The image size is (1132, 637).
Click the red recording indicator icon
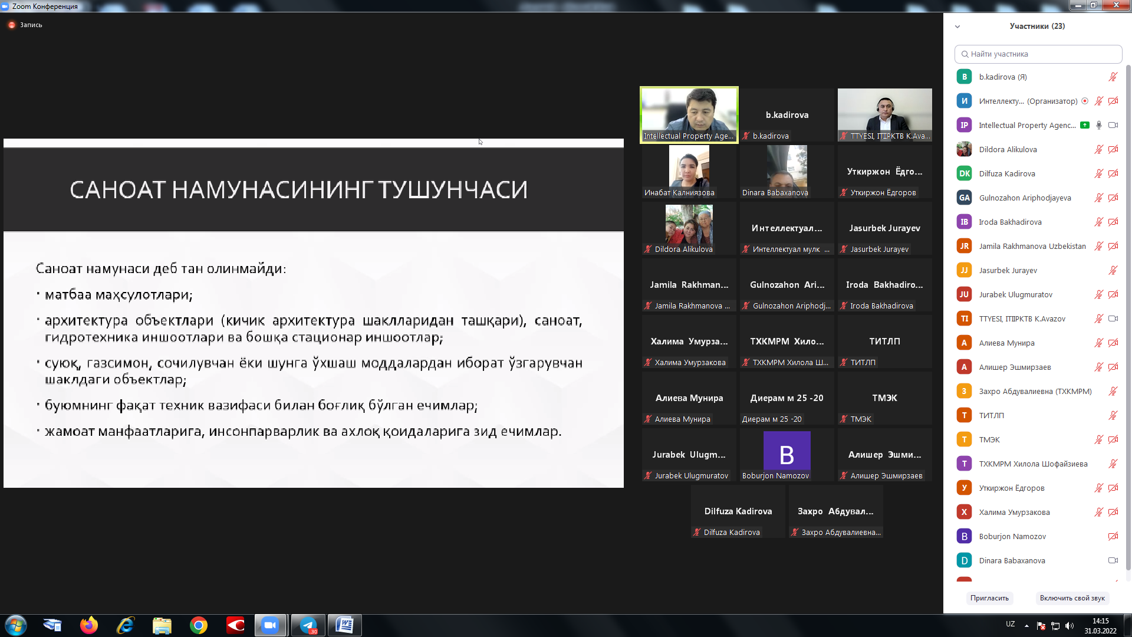(x=11, y=25)
